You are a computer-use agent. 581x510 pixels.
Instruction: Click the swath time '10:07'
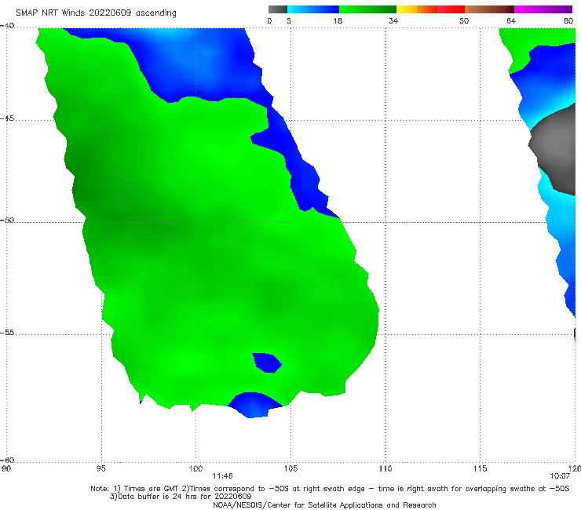pyautogui.click(x=560, y=476)
